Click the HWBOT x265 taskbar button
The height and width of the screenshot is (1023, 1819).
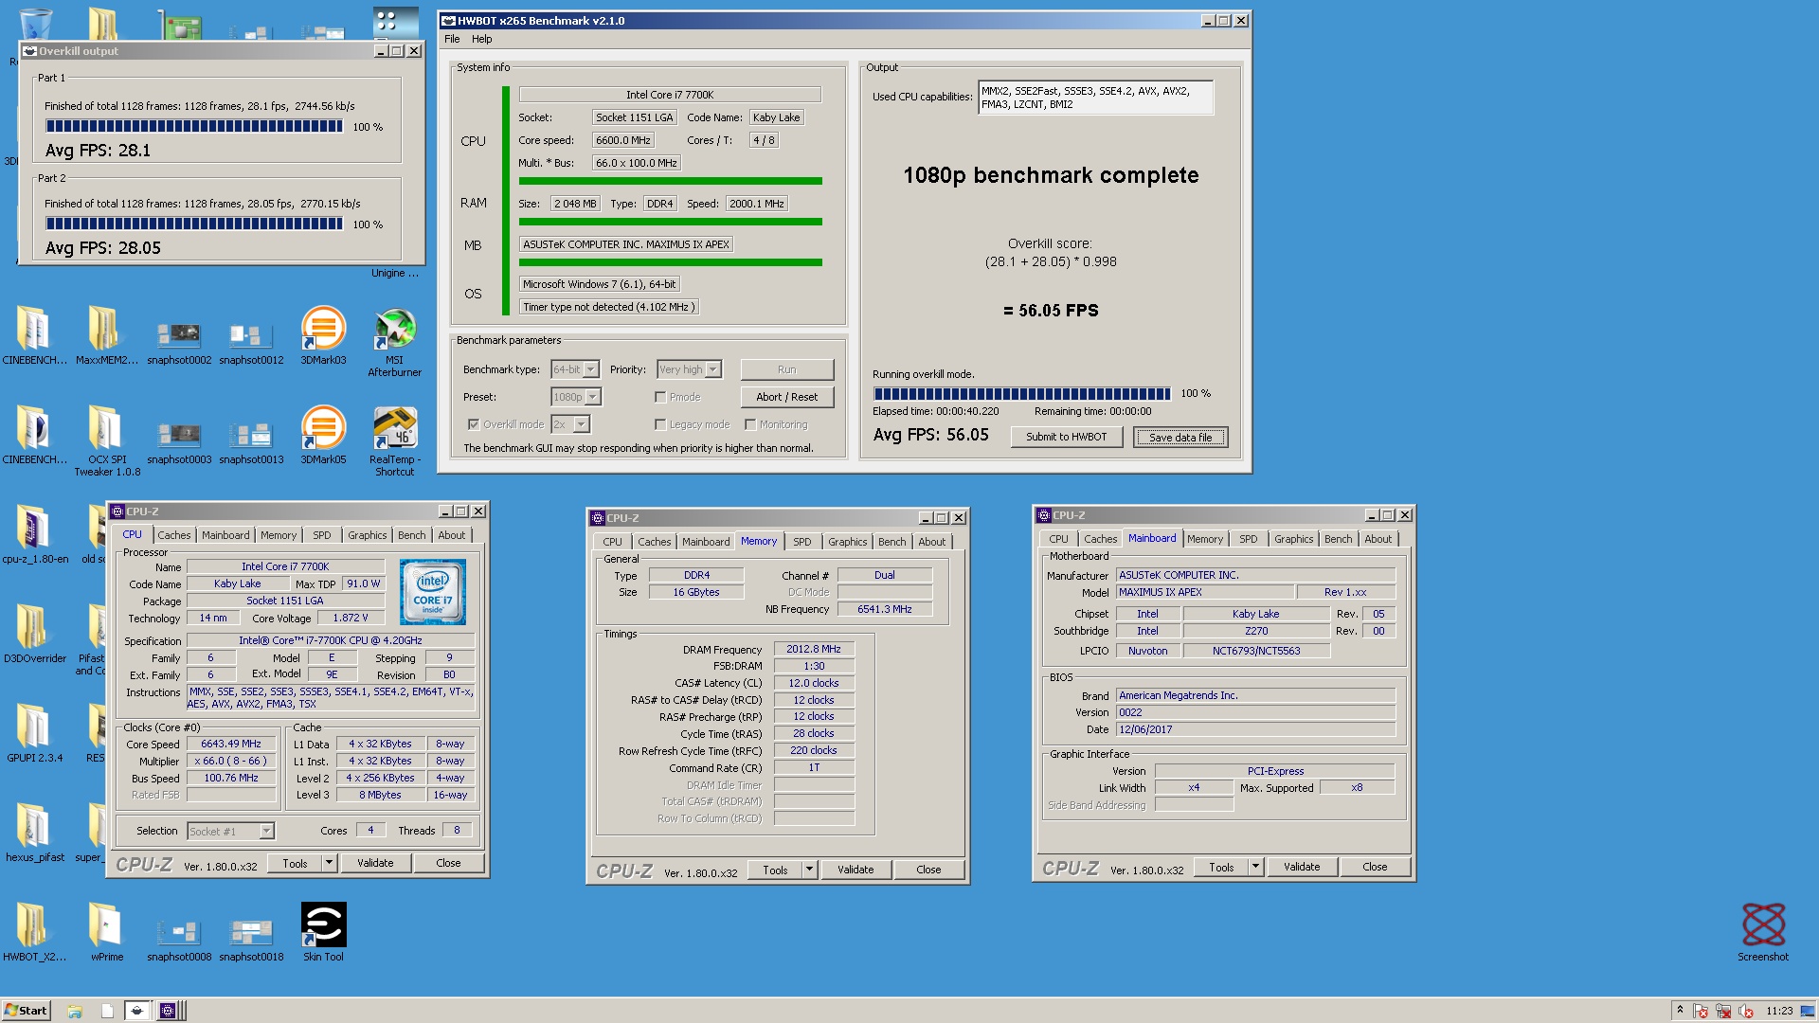pyautogui.click(x=137, y=1011)
